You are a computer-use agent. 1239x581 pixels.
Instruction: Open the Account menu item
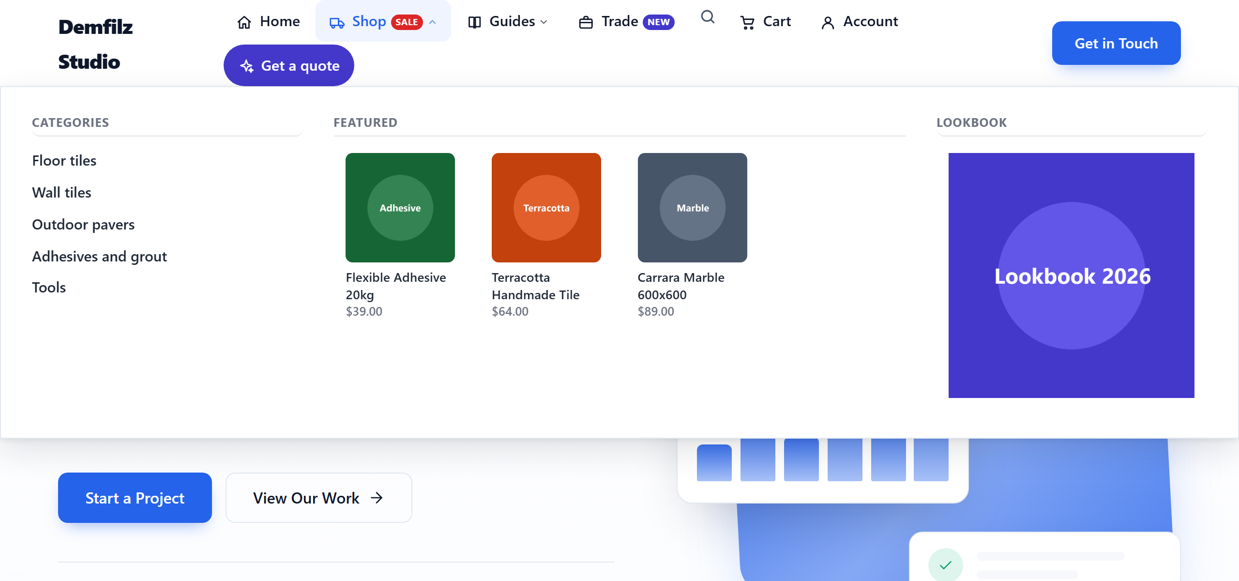(x=860, y=21)
